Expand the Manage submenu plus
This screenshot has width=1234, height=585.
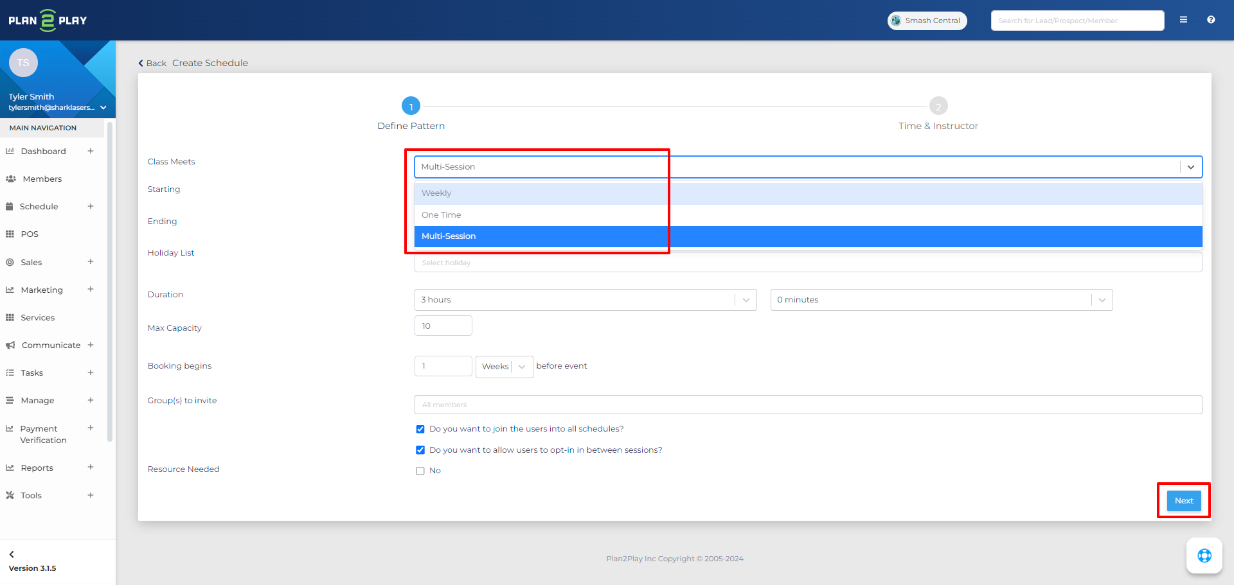(x=91, y=400)
